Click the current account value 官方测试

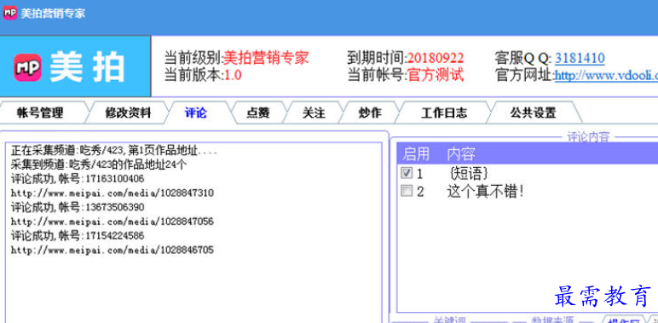[x=436, y=76]
